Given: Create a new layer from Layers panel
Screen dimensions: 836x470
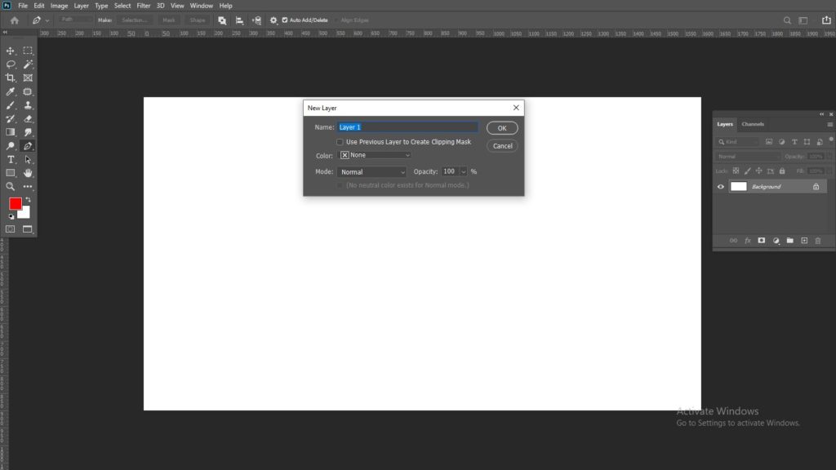Looking at the screenshot, I should pos(804,241).
